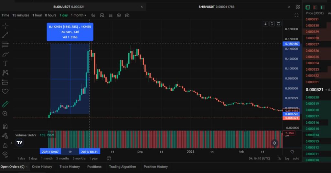Show both bids and asks order book view

[308, 7]
